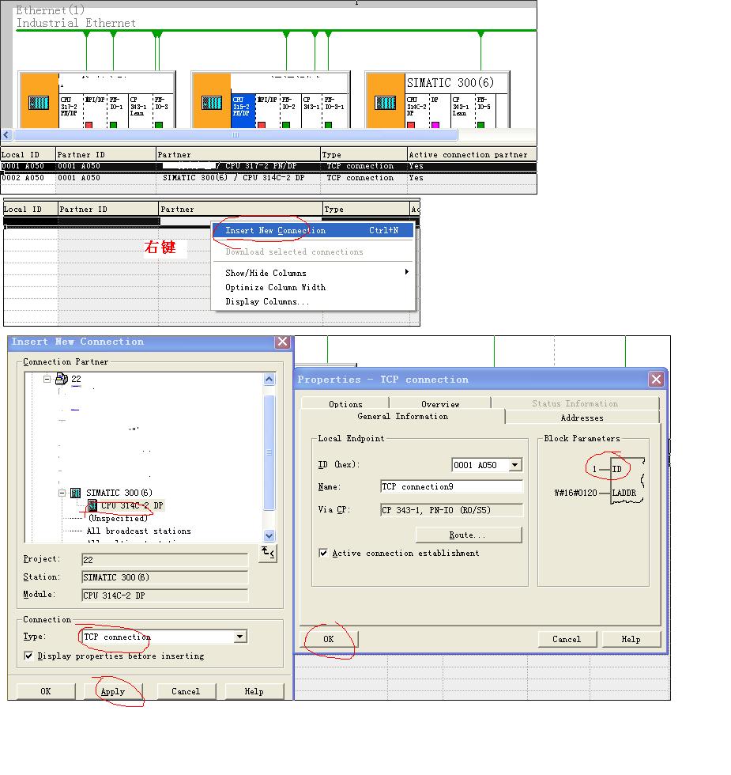Click the Via CP field
The image size is (731, 775).
(x=451, y=510)
